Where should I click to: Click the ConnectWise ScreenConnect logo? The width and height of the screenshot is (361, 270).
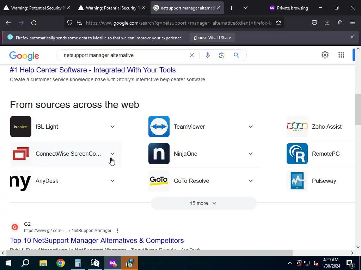point(21,154)
